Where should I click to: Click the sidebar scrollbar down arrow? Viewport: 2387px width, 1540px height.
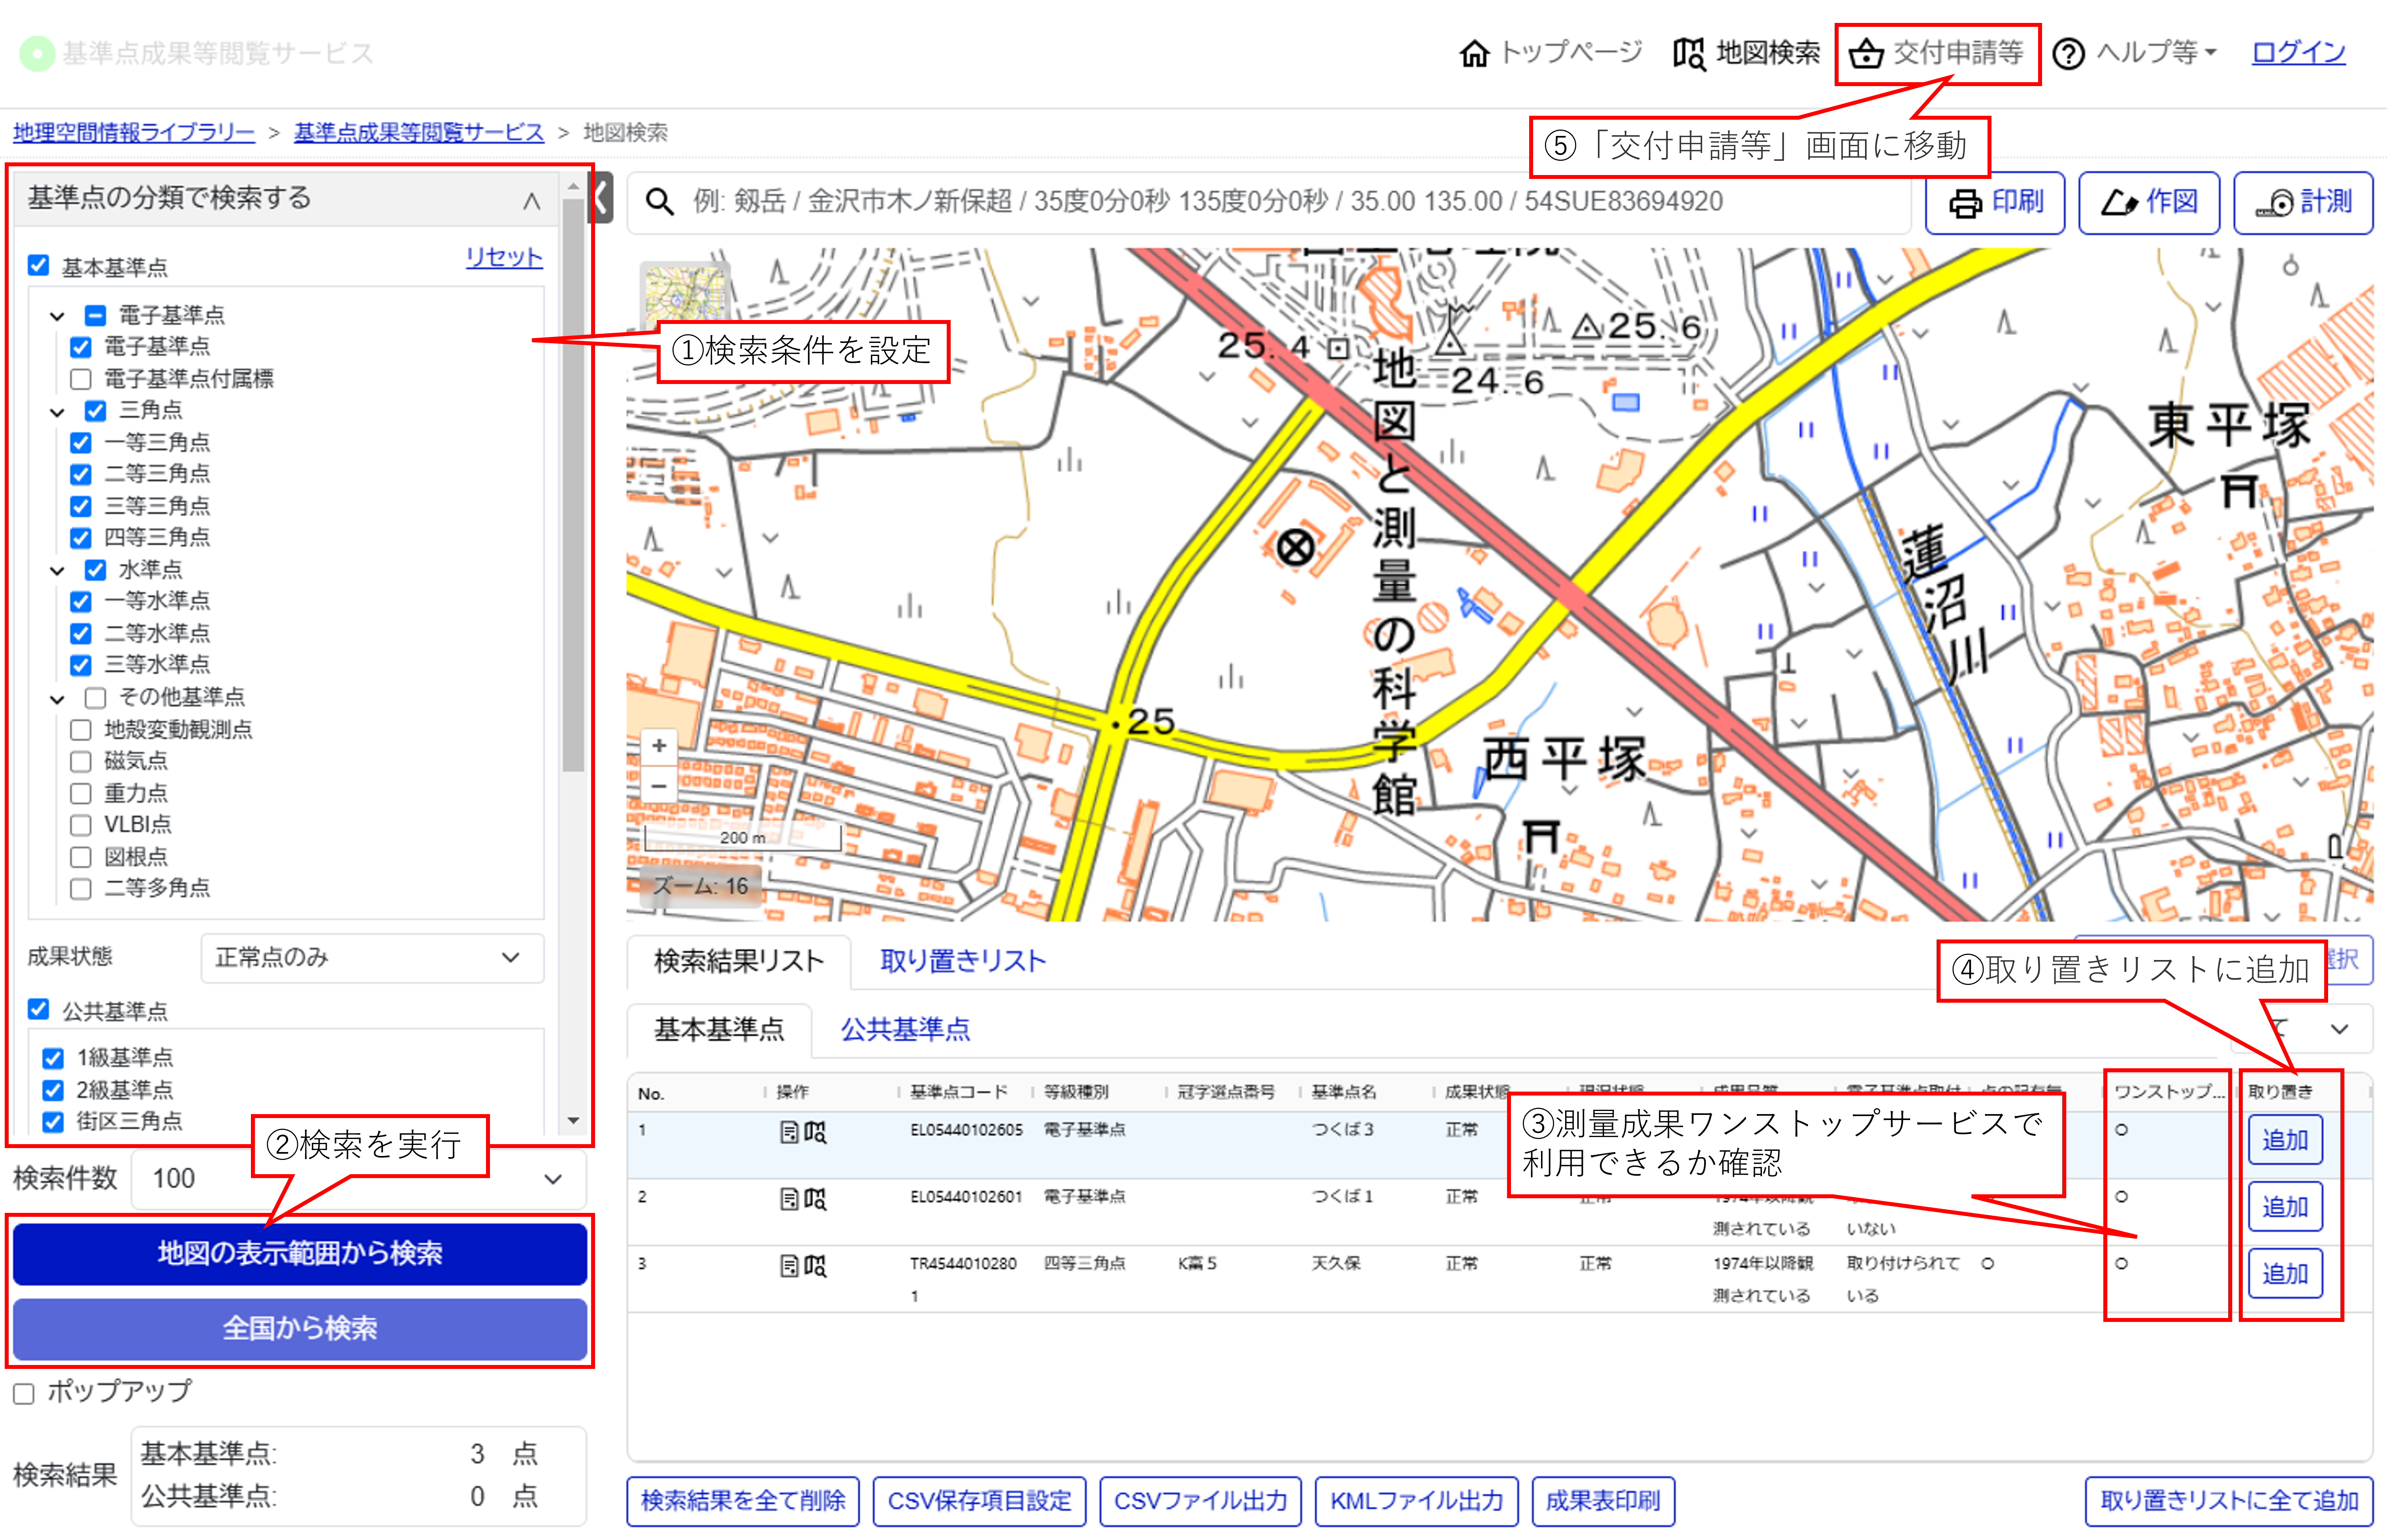point(573,1121)
